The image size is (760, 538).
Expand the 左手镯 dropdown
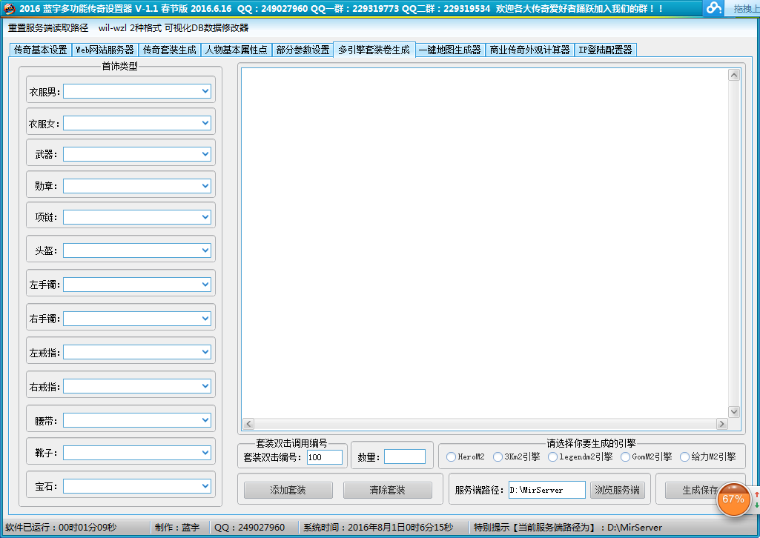[205, 285]
